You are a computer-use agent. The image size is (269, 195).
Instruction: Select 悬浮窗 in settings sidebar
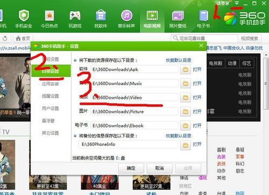click(x=48, y=121)
